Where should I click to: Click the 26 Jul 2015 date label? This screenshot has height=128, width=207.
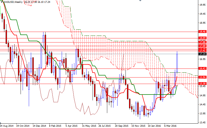pyautogui.click(x=105, y=126)
